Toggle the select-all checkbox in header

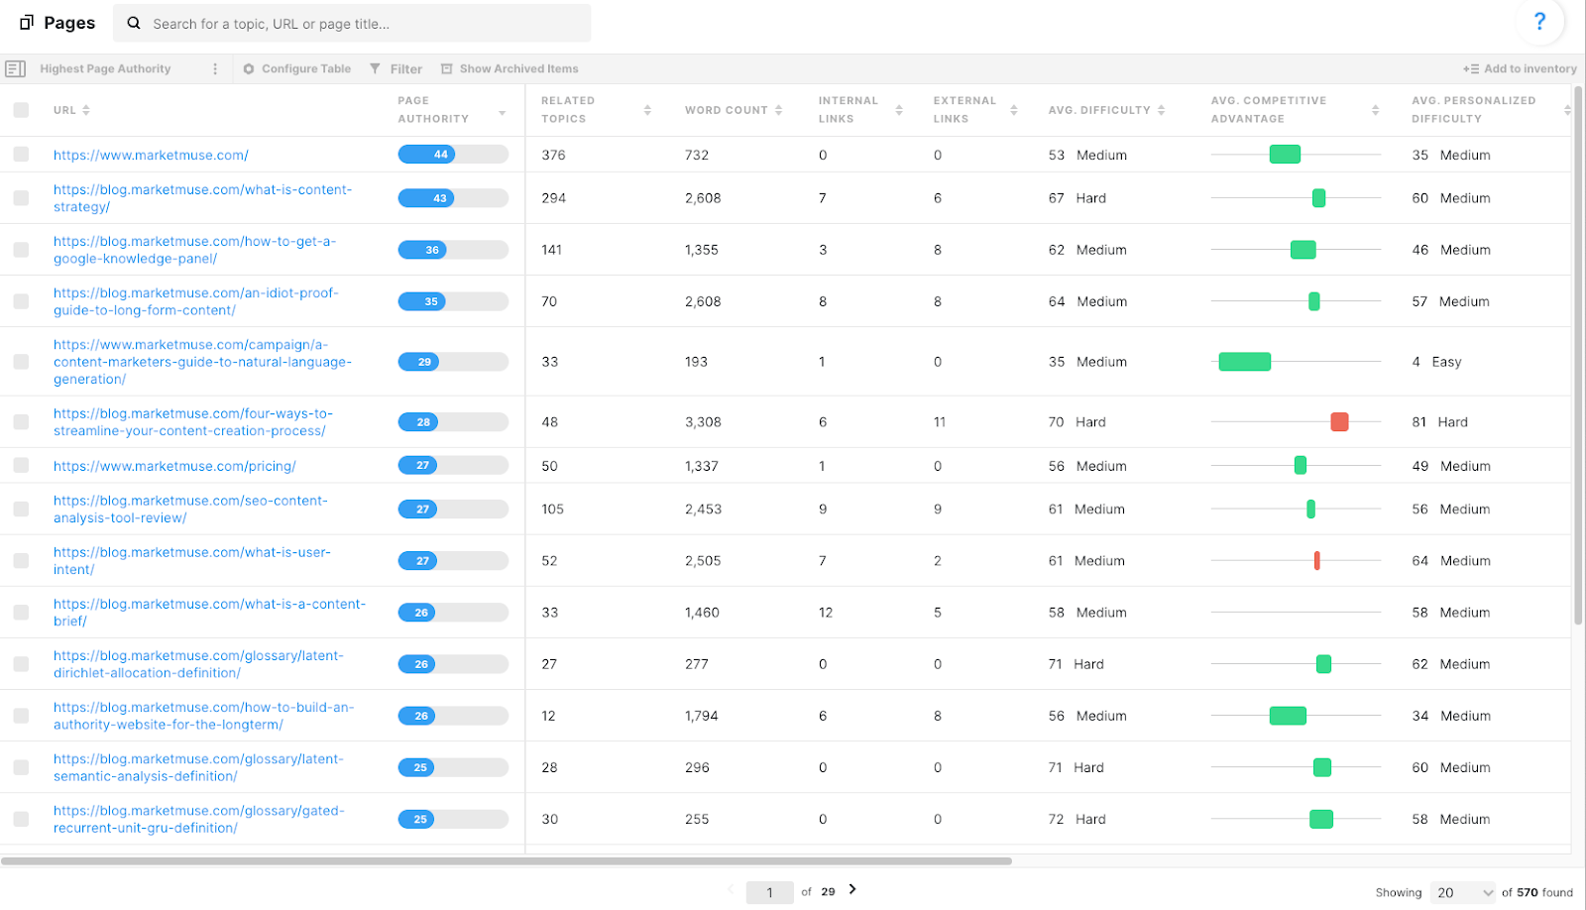tap(21, 110)
